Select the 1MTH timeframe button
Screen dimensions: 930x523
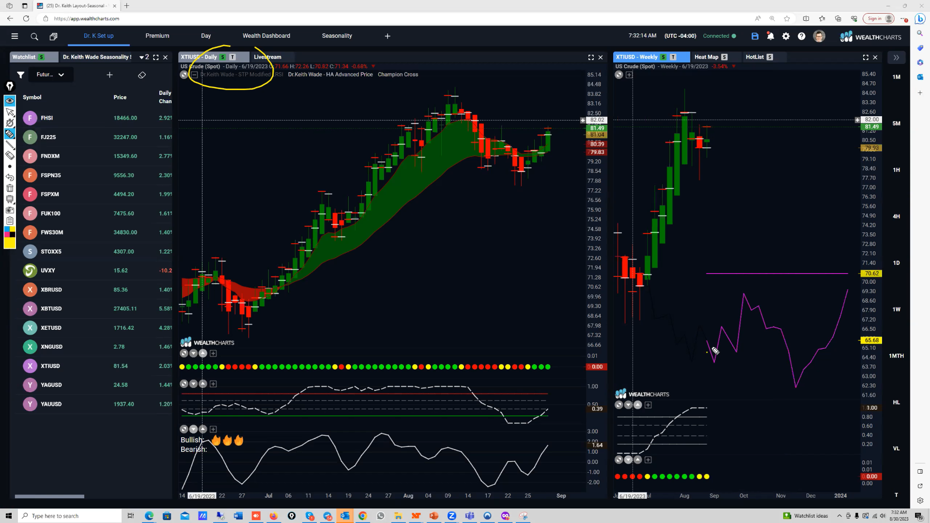pos(897,356)
